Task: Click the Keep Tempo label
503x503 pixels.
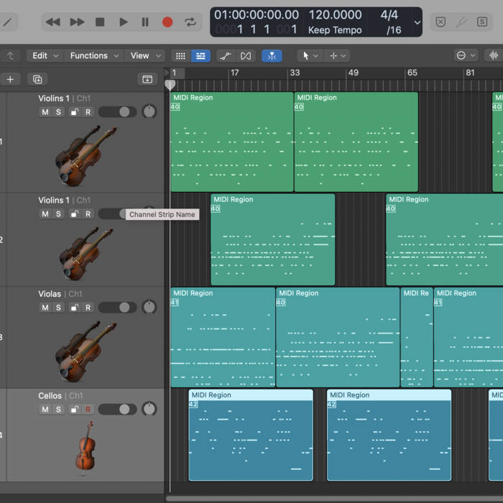Action: point(333,30)
